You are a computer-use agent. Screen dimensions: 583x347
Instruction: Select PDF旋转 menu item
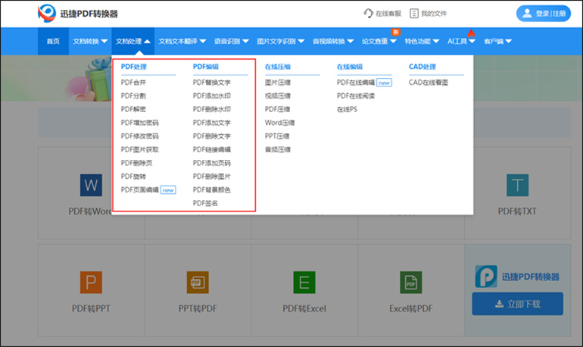(x=133, y=177)
